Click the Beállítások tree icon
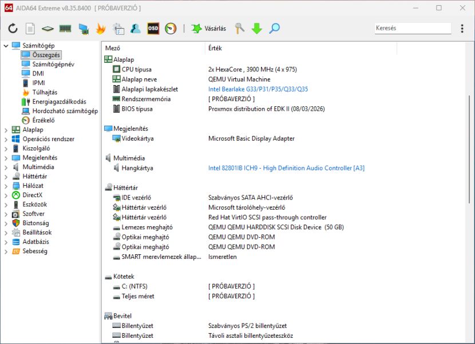 coord(16,233)
